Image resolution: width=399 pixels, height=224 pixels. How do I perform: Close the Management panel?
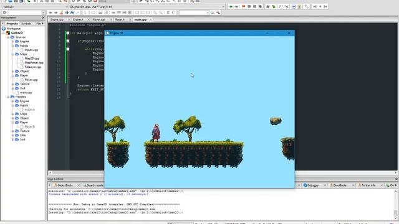click(43, 17)
